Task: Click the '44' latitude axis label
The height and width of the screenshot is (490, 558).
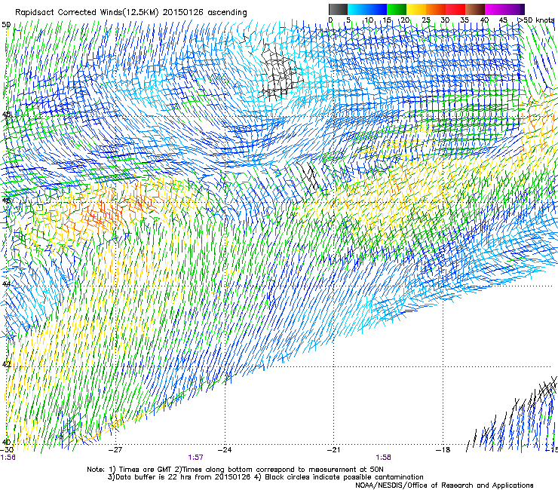Action: pos(6,284)
